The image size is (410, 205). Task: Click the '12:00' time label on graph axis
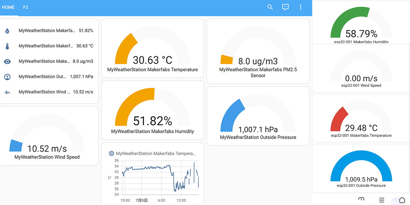click(181, 201)
